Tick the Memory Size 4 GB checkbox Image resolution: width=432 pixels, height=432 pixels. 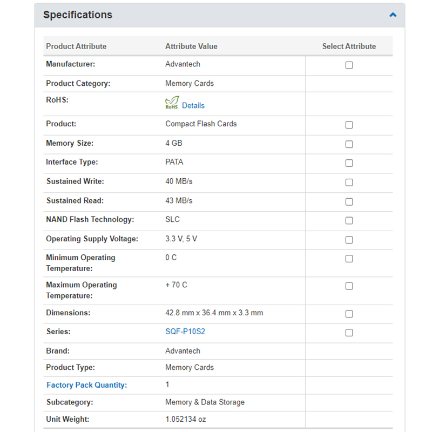point(349,144)
